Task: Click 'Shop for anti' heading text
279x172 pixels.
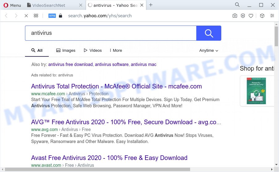Action: pyautogui.click(x=257, y=68)
